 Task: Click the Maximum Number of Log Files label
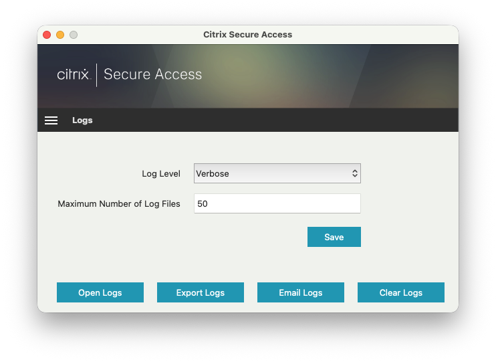pos(119,203)
